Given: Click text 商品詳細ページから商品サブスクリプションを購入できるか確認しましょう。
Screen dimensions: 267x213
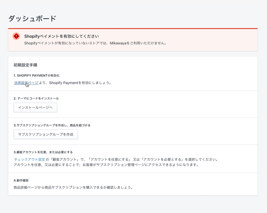Looking at the screenshot, I should click(73, 187).
